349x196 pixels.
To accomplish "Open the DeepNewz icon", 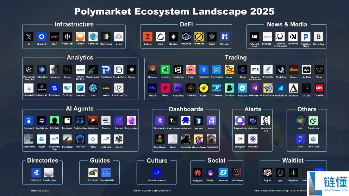I will (293, 37).
